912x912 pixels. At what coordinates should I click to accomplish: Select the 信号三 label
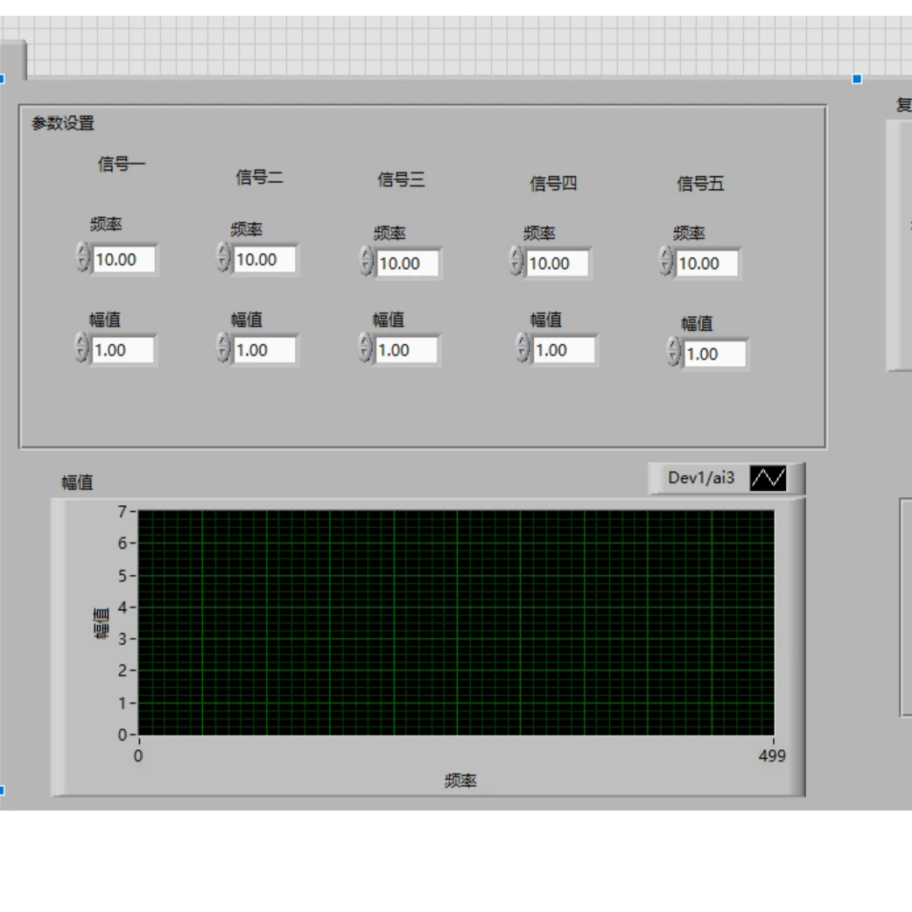(402, 179)
